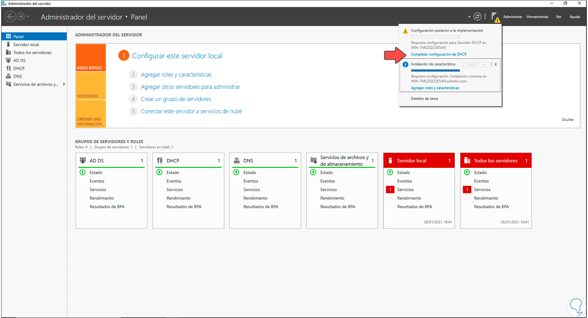Click Crear un grupo de servidores
Image resolution: width=588 pixels, height=318 pixels.
176,99
